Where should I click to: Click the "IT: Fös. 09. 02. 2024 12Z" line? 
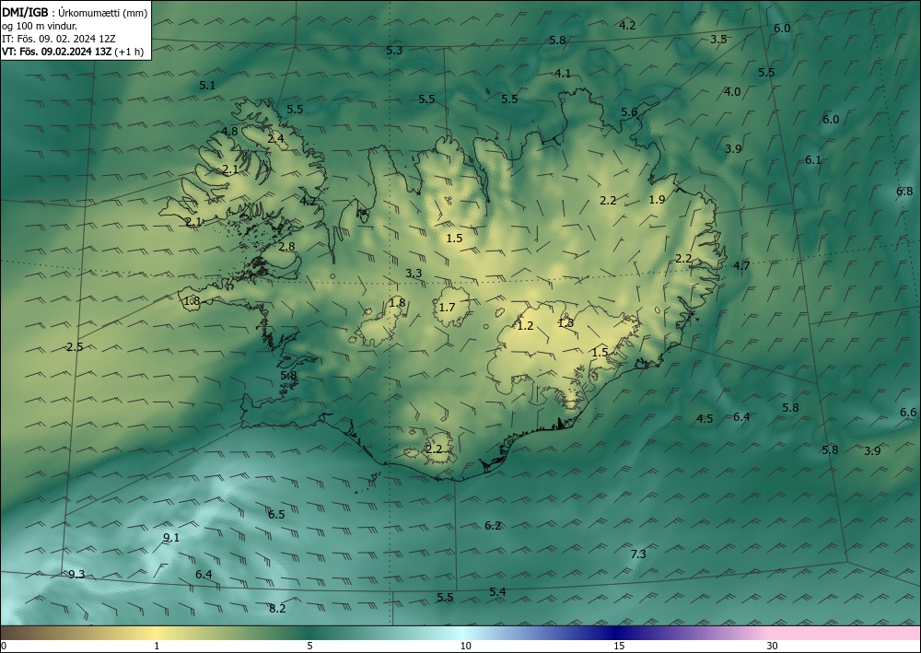59,39
